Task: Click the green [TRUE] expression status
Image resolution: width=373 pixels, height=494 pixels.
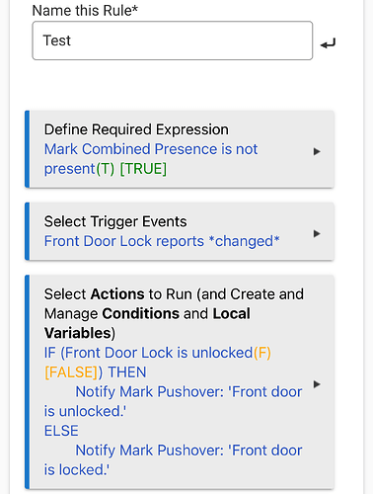Action: (143, 169)
